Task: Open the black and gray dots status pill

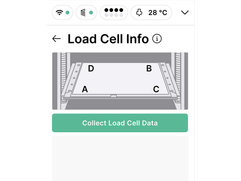Action: click(x=114, y=13)
